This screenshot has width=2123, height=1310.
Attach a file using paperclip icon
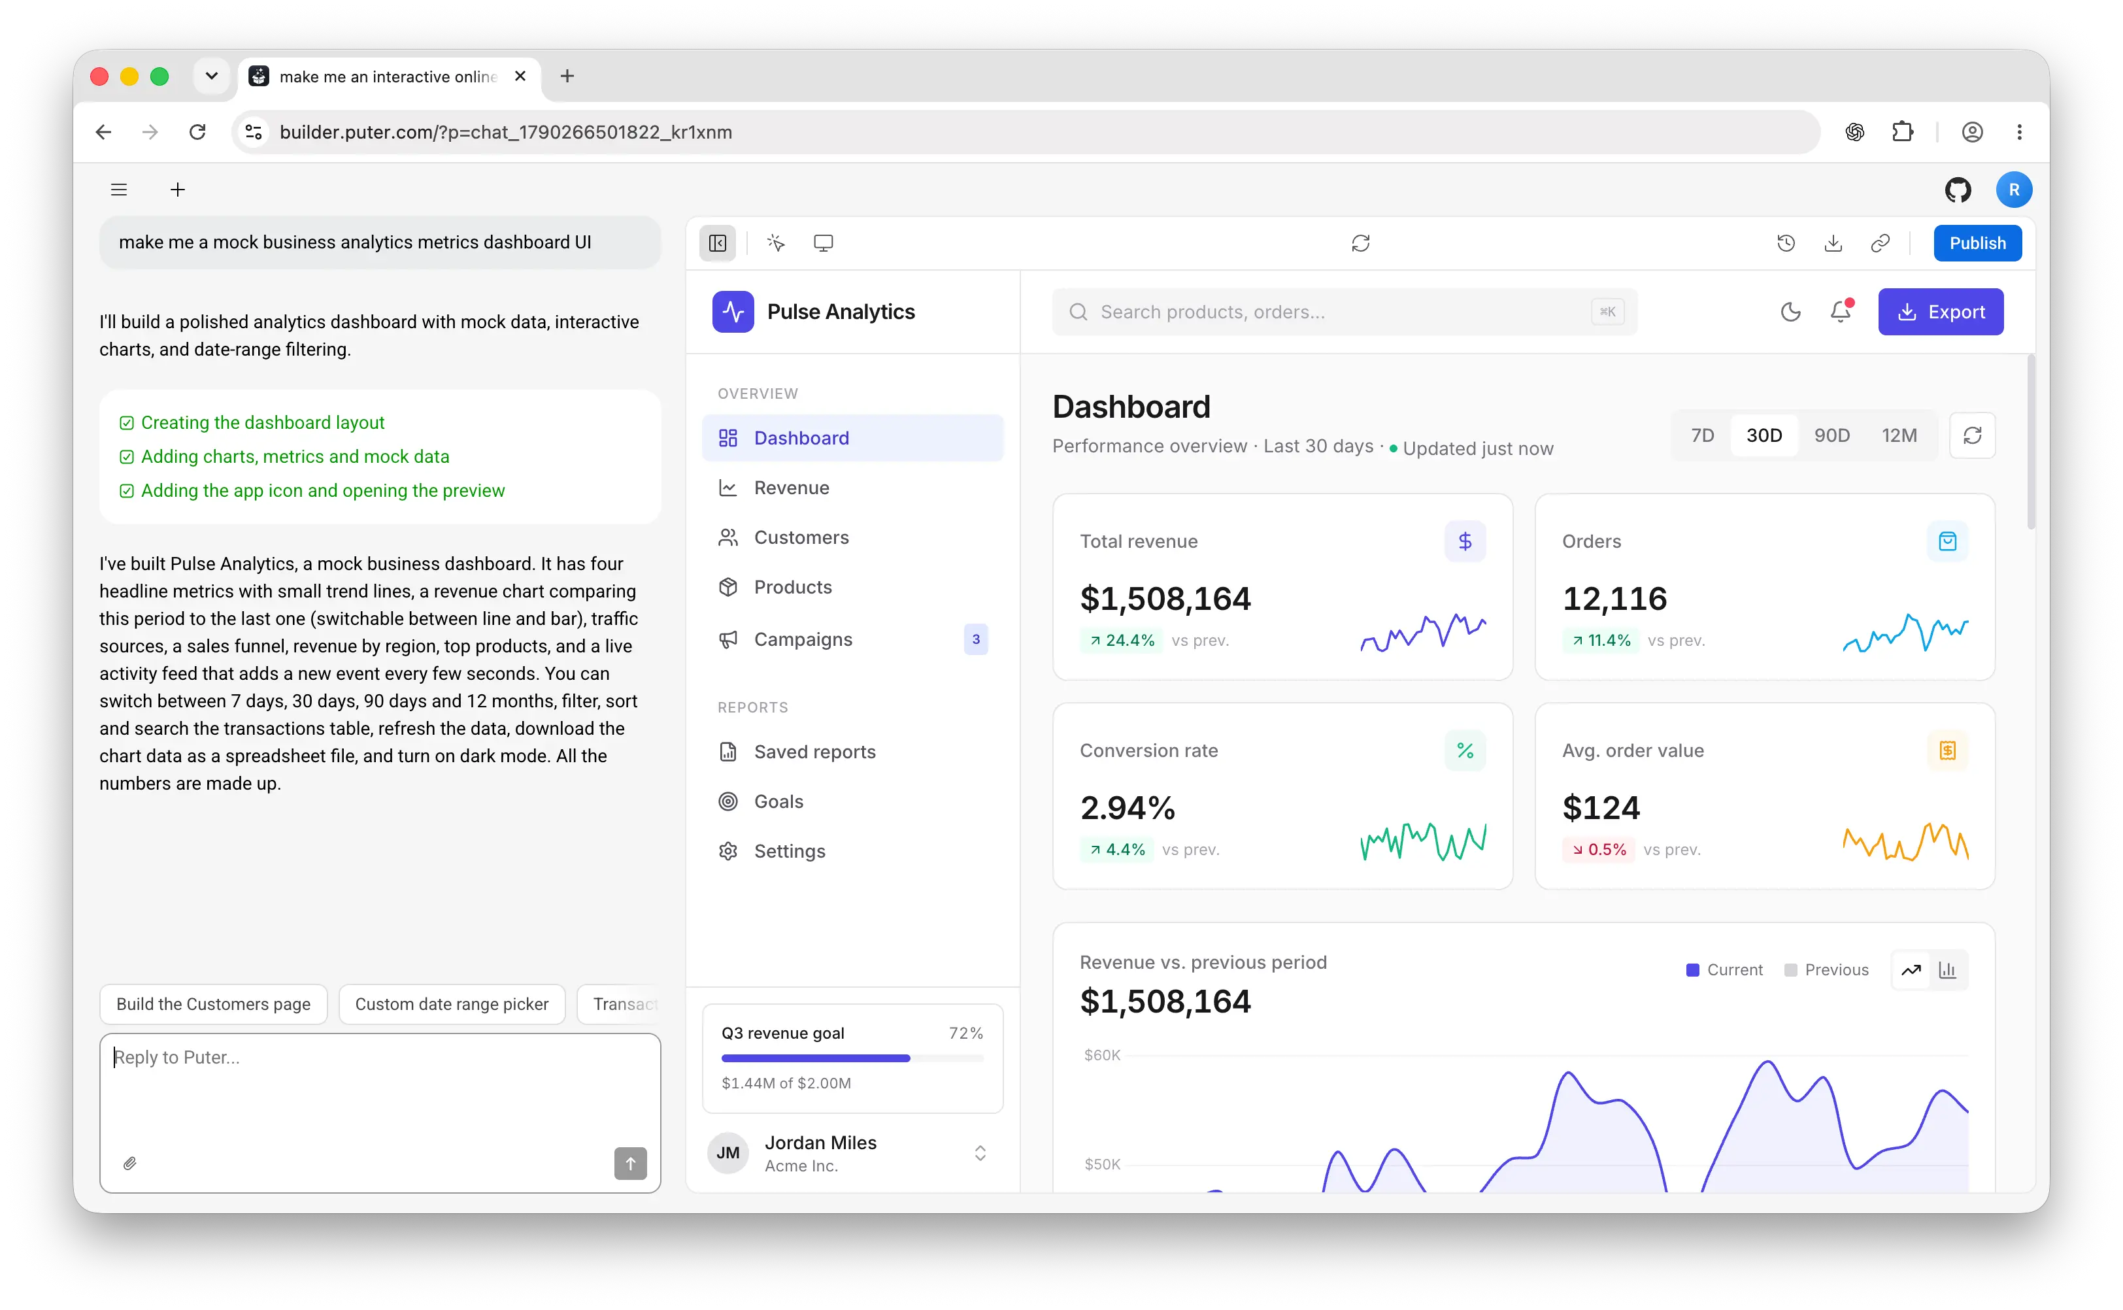point(130,1163)
